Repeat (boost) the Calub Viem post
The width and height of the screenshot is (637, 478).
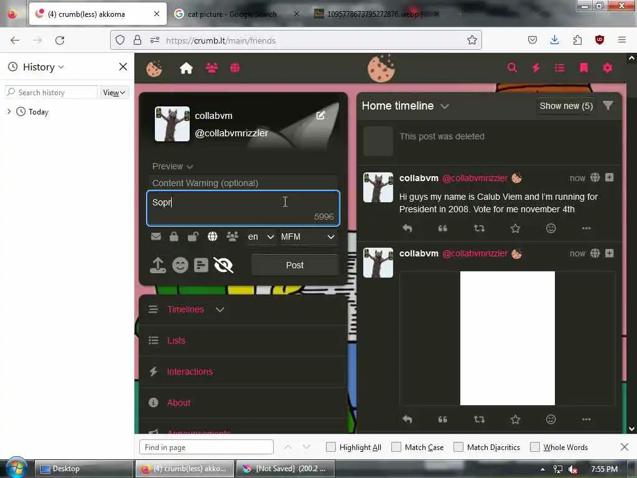pyautogui.click(x=479, y=228)
